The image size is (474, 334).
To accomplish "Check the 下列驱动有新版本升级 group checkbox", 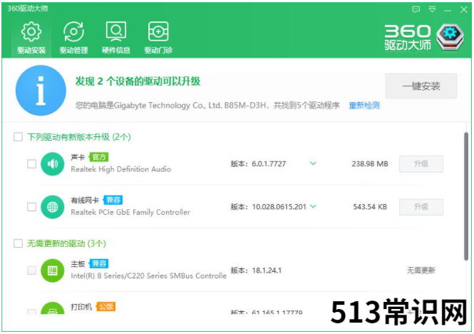I will pos(18,137).
